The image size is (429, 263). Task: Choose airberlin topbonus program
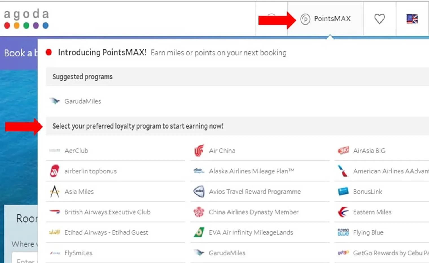coord(90,171)
